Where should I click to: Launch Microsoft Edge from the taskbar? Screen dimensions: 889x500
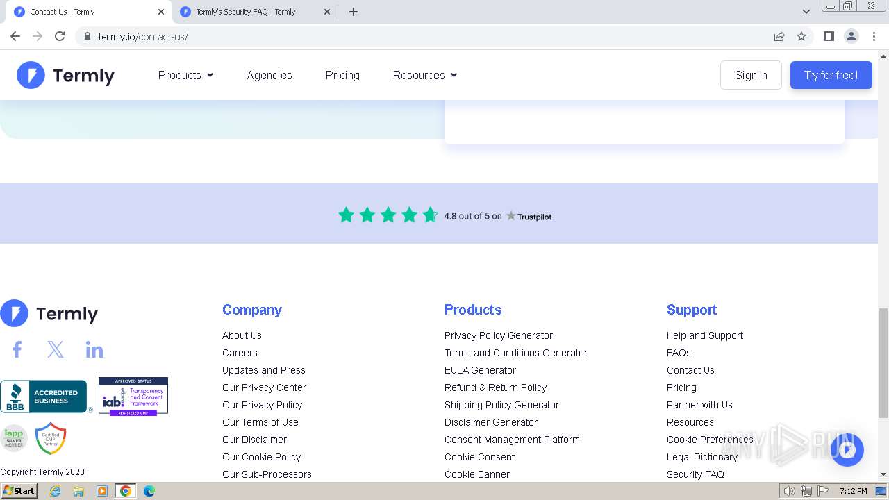point(149,491)
